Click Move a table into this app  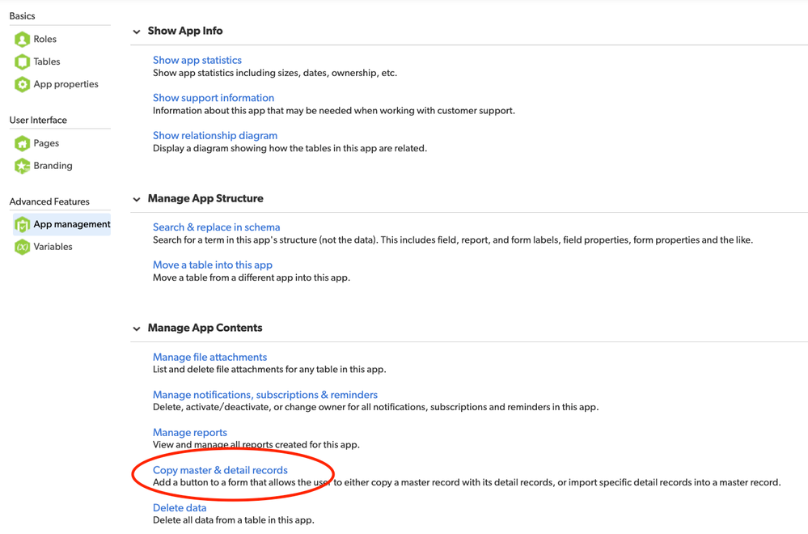tap(212, 265)
